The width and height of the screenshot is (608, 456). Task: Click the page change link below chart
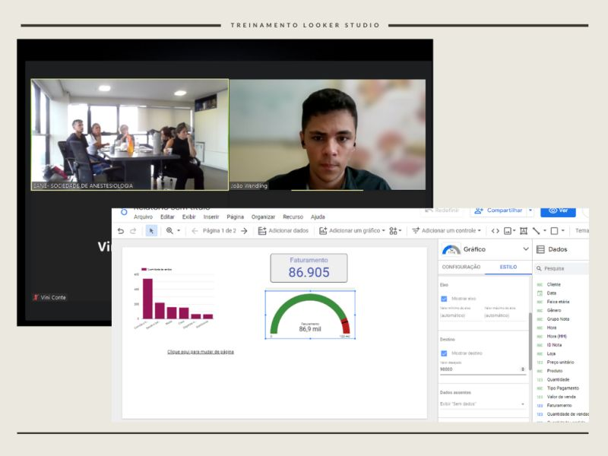pyautogui.click(x=201, y=352)
